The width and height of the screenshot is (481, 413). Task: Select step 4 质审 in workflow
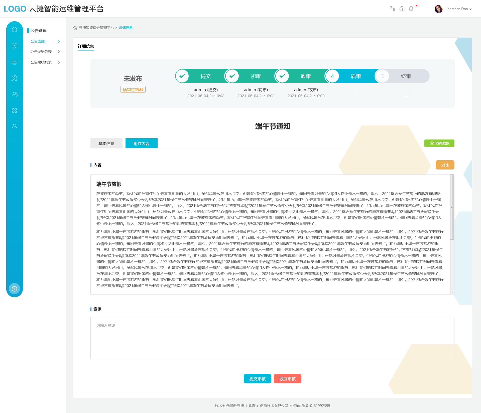point(332,76)
